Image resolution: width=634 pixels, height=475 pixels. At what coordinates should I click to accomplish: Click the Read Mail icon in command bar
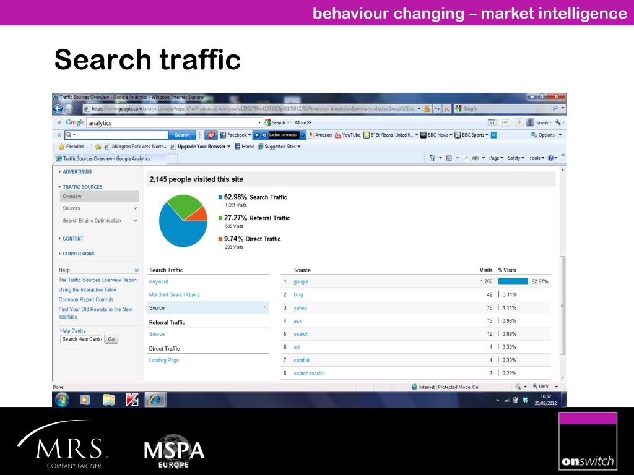[464, 158]
